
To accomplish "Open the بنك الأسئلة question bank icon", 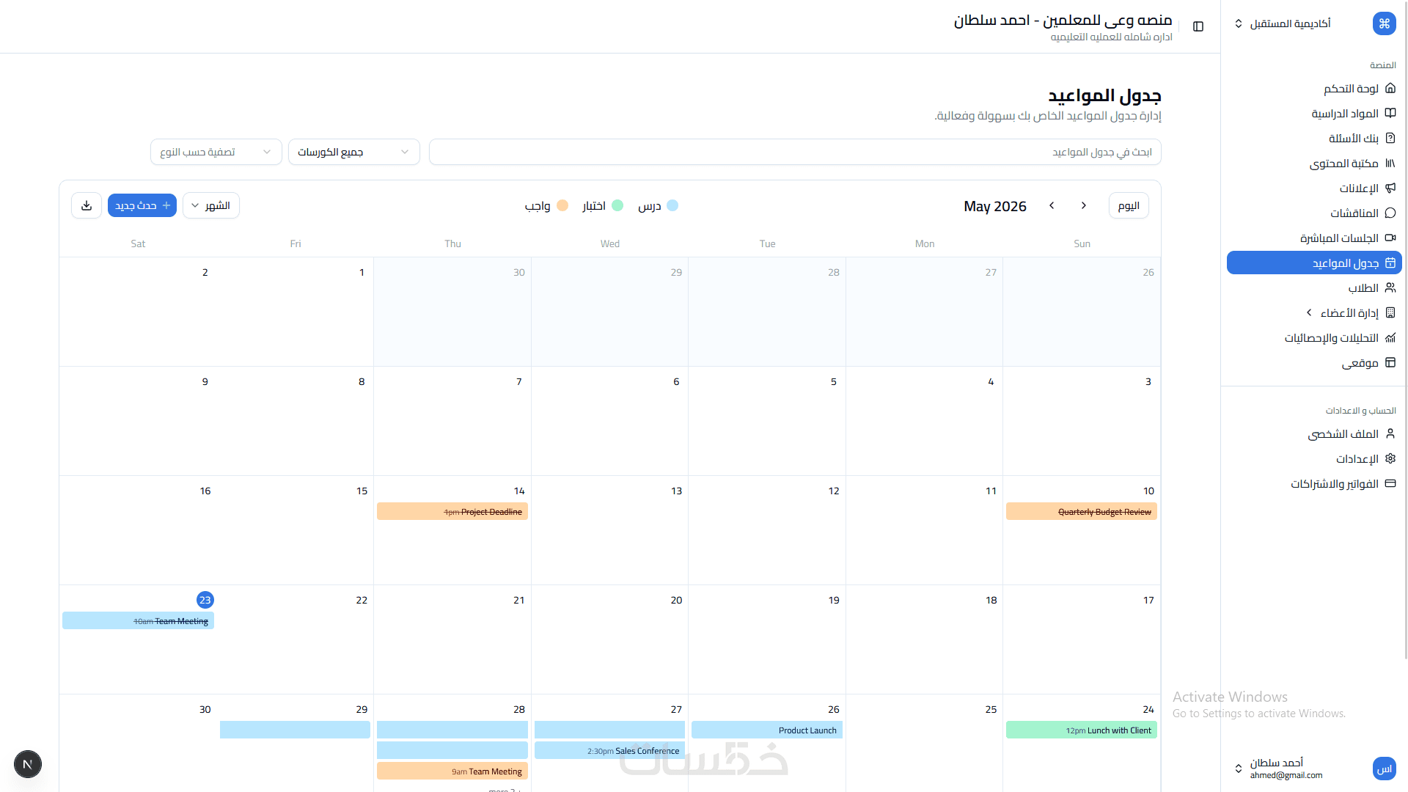I will click(x=1390, y=139).
